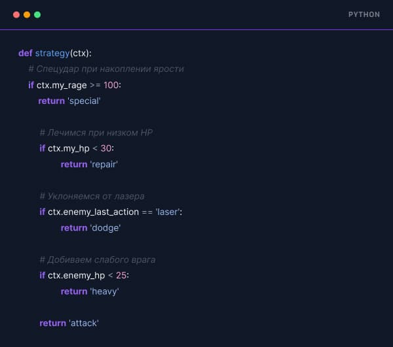Click the 'special' string literal
393x347 pixels.
84,101
